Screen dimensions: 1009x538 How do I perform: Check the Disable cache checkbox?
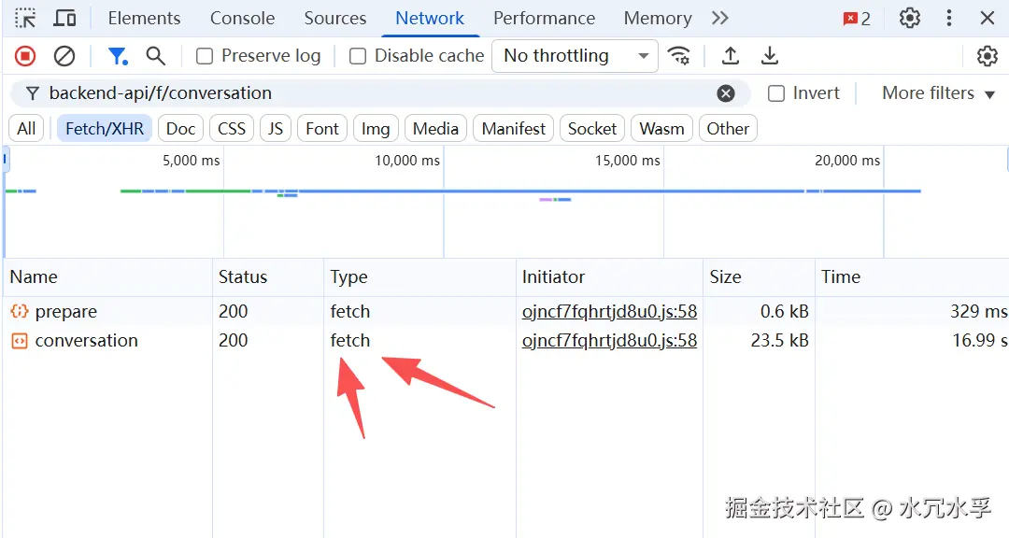(358, 56)
